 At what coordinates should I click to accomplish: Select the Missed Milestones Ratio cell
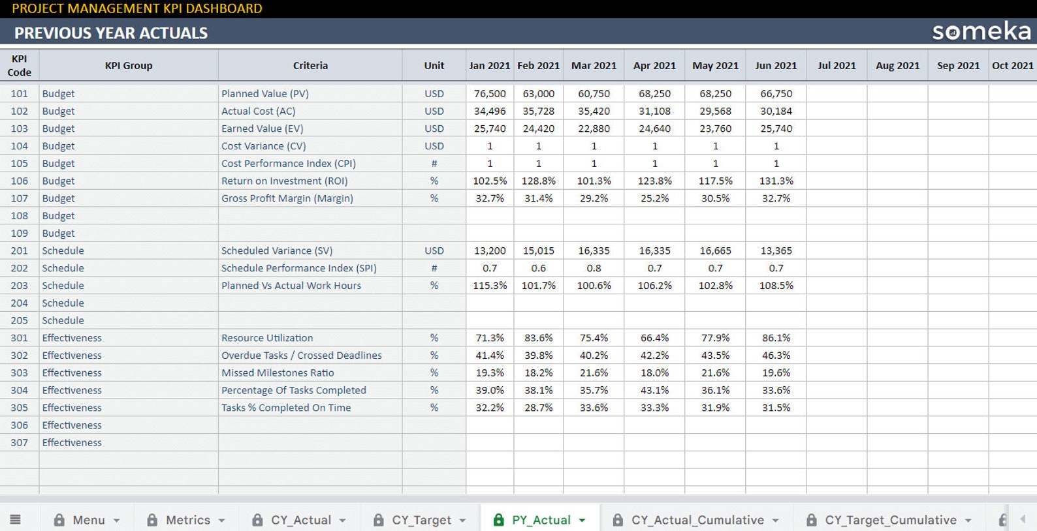(x=310, y=372)
